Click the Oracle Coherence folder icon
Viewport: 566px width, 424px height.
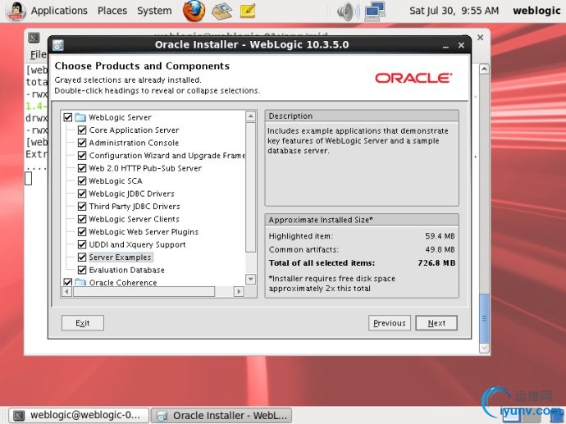[80, 282]
